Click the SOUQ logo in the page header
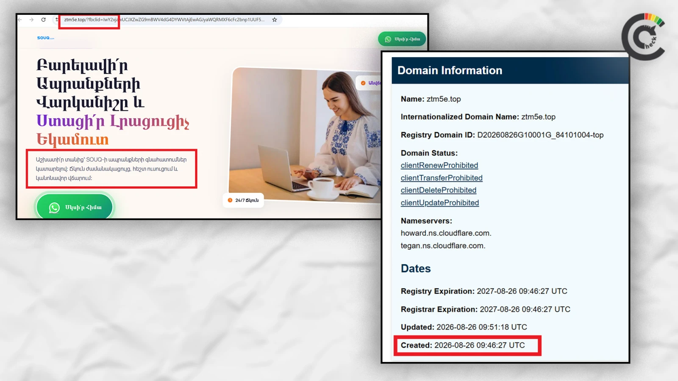678x381 pixels. (45, 38)
